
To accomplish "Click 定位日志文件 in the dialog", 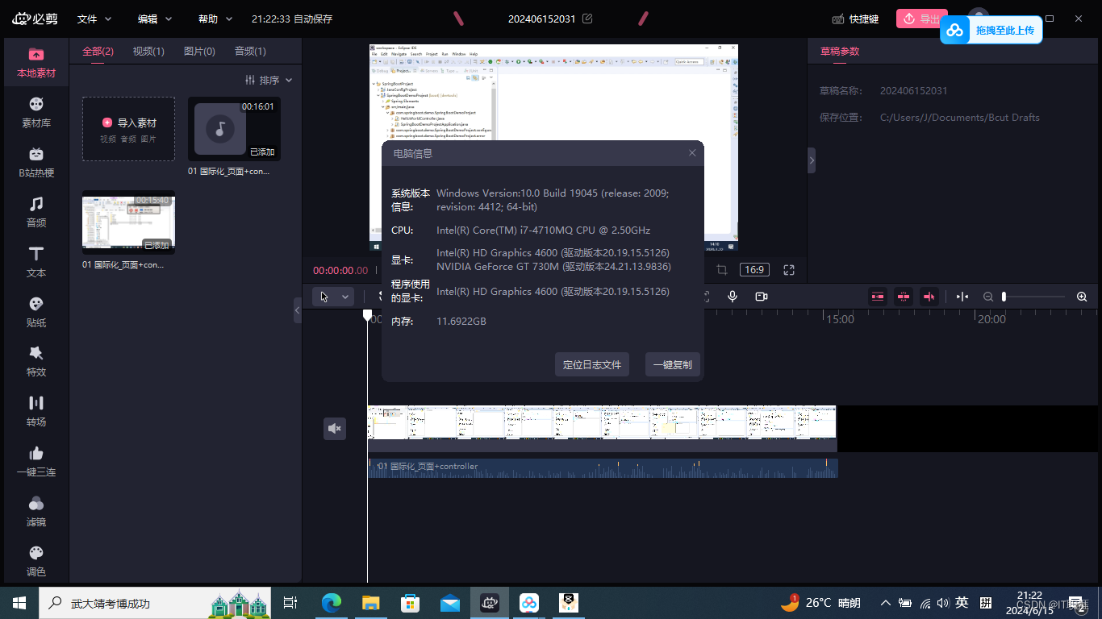I will tap(592, 364).
